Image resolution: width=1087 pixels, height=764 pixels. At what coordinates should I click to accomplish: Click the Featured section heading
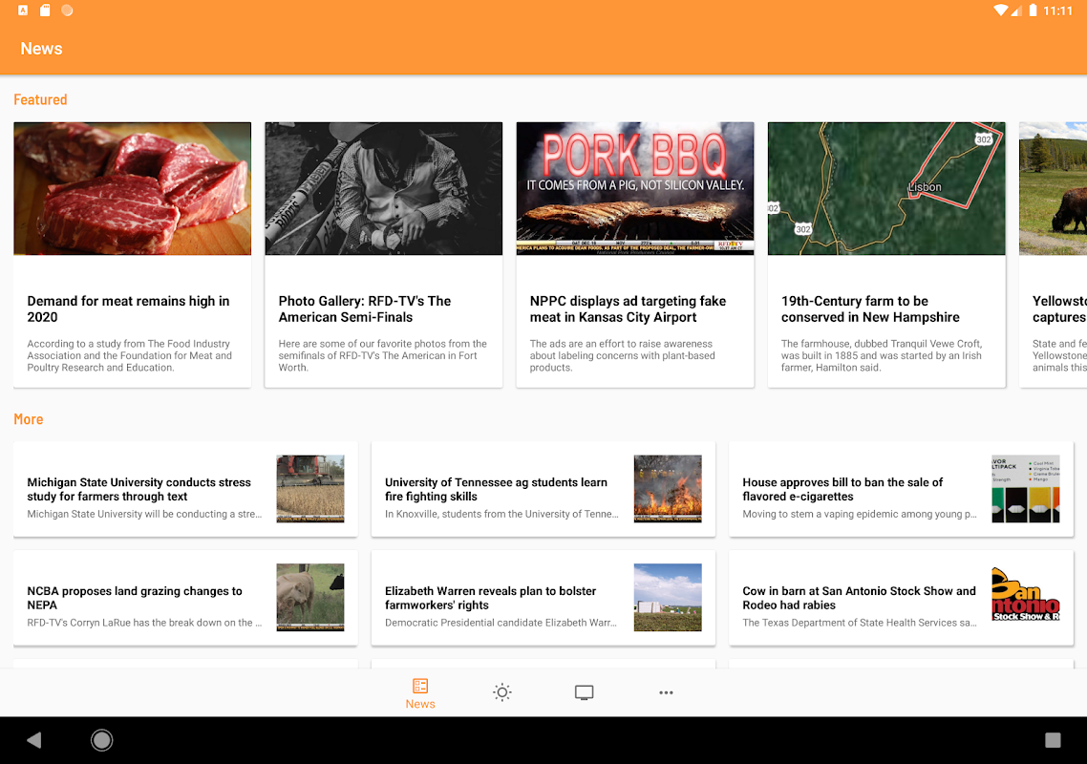click(40, 100)
